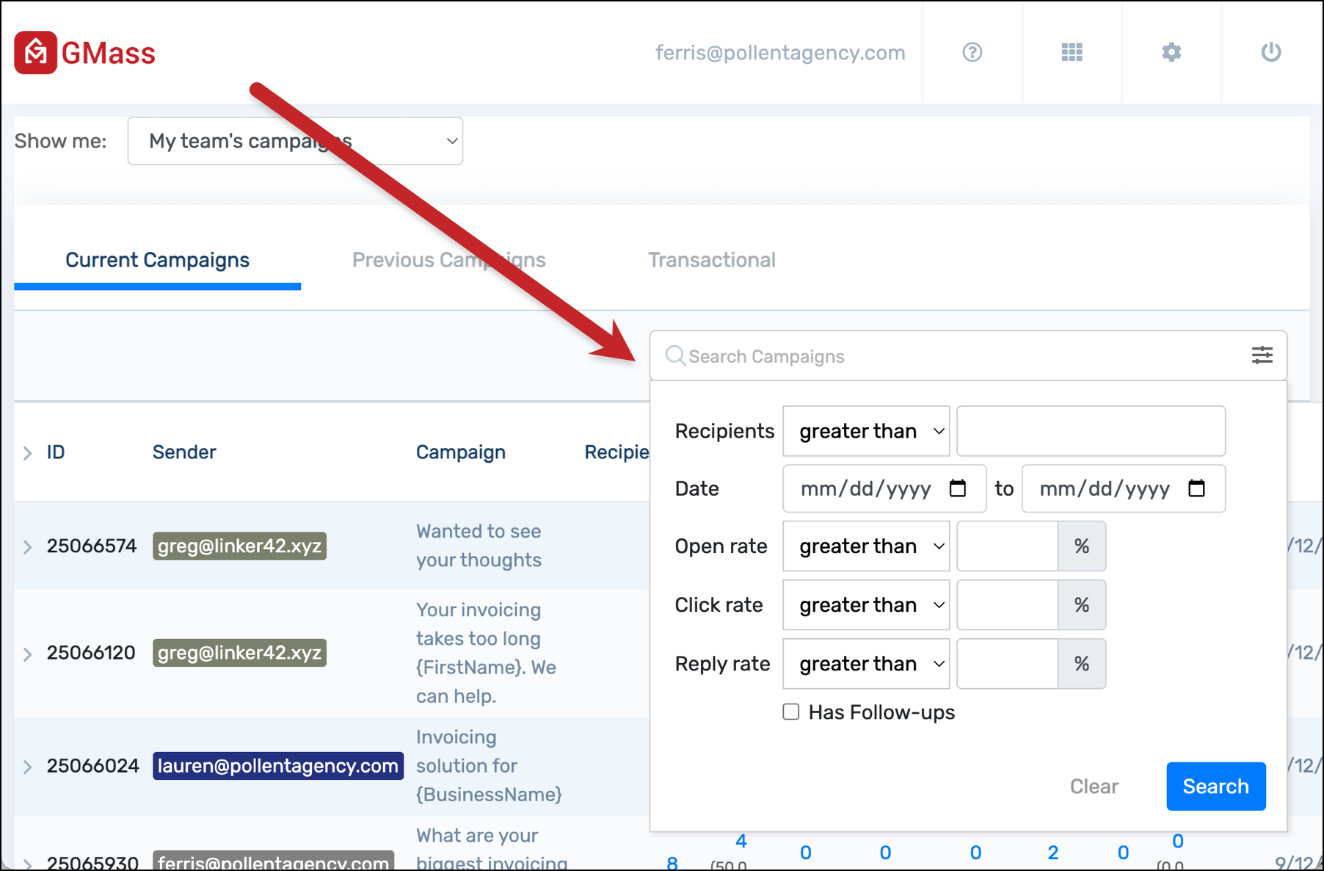The height and width of the screenshot is (871, 1324).
Task: Click the ferris@pollentagency.com account email in header
Action: coord(780,53)
